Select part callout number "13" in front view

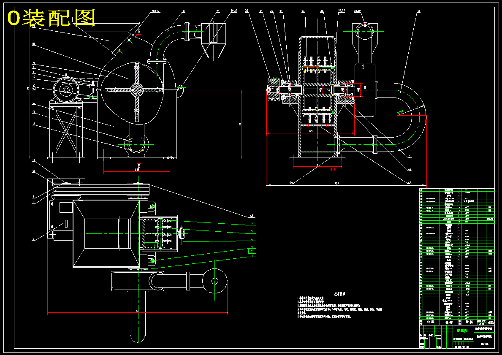click(33, 112)
